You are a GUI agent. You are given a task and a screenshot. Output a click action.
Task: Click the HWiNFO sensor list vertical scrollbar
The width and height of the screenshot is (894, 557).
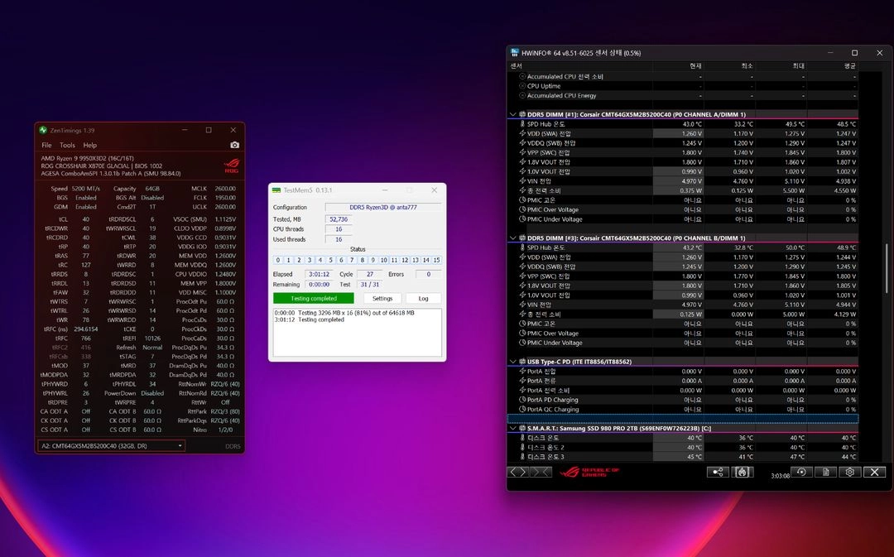[x=887, y=266]
